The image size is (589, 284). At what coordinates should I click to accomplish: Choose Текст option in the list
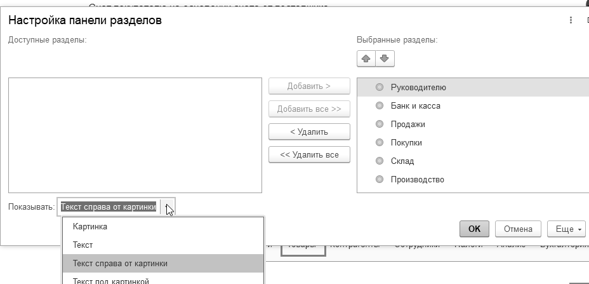tap(83, 245)
